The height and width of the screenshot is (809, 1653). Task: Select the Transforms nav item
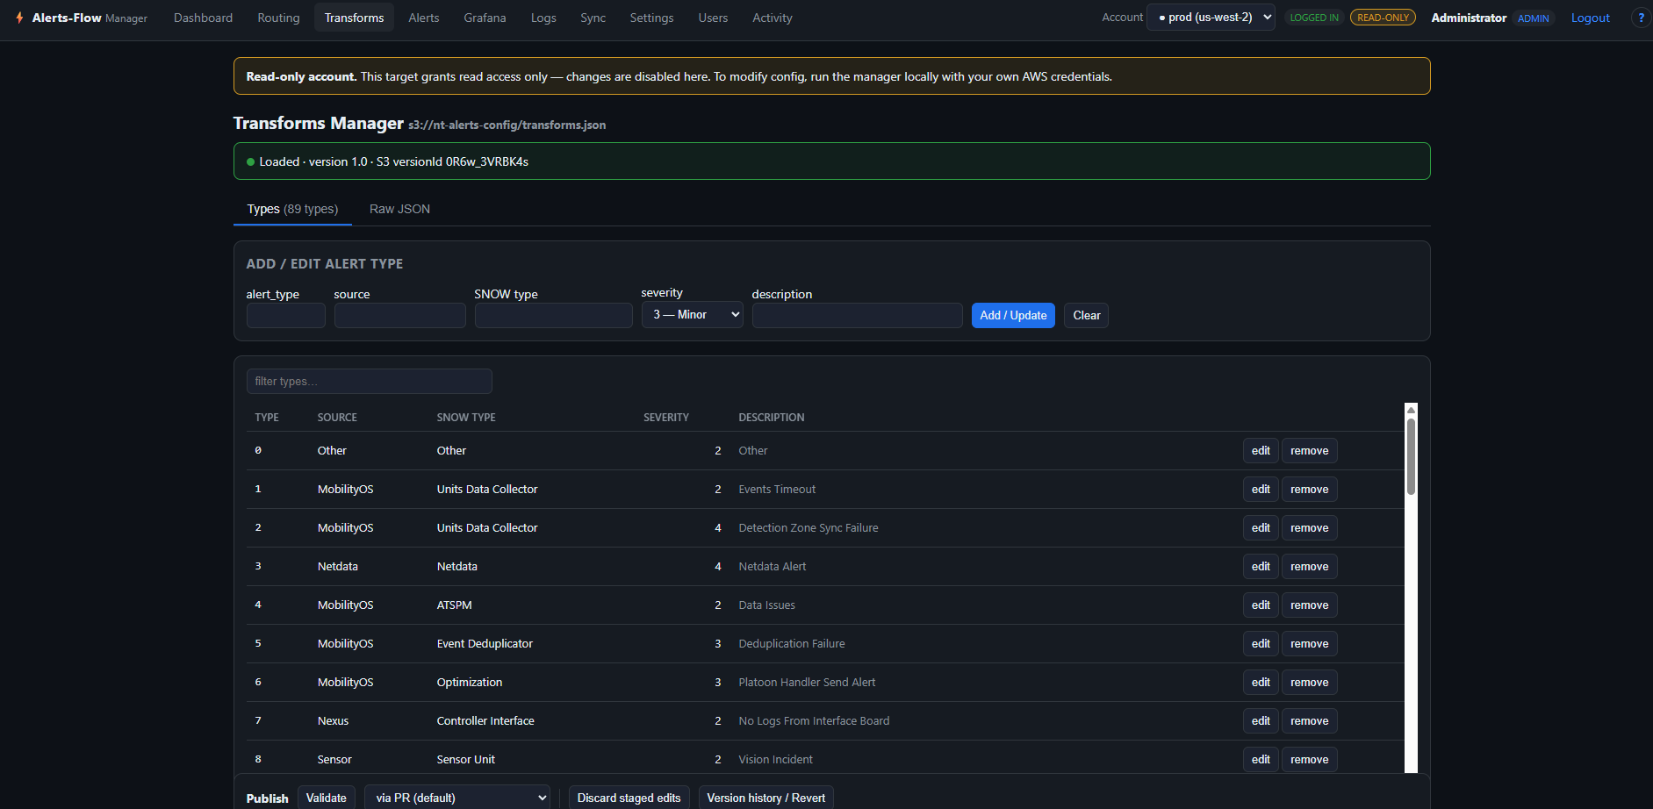click(354, 18)
